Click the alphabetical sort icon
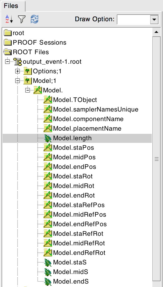Viewport: 163px width, 287px height. (9, 19)
